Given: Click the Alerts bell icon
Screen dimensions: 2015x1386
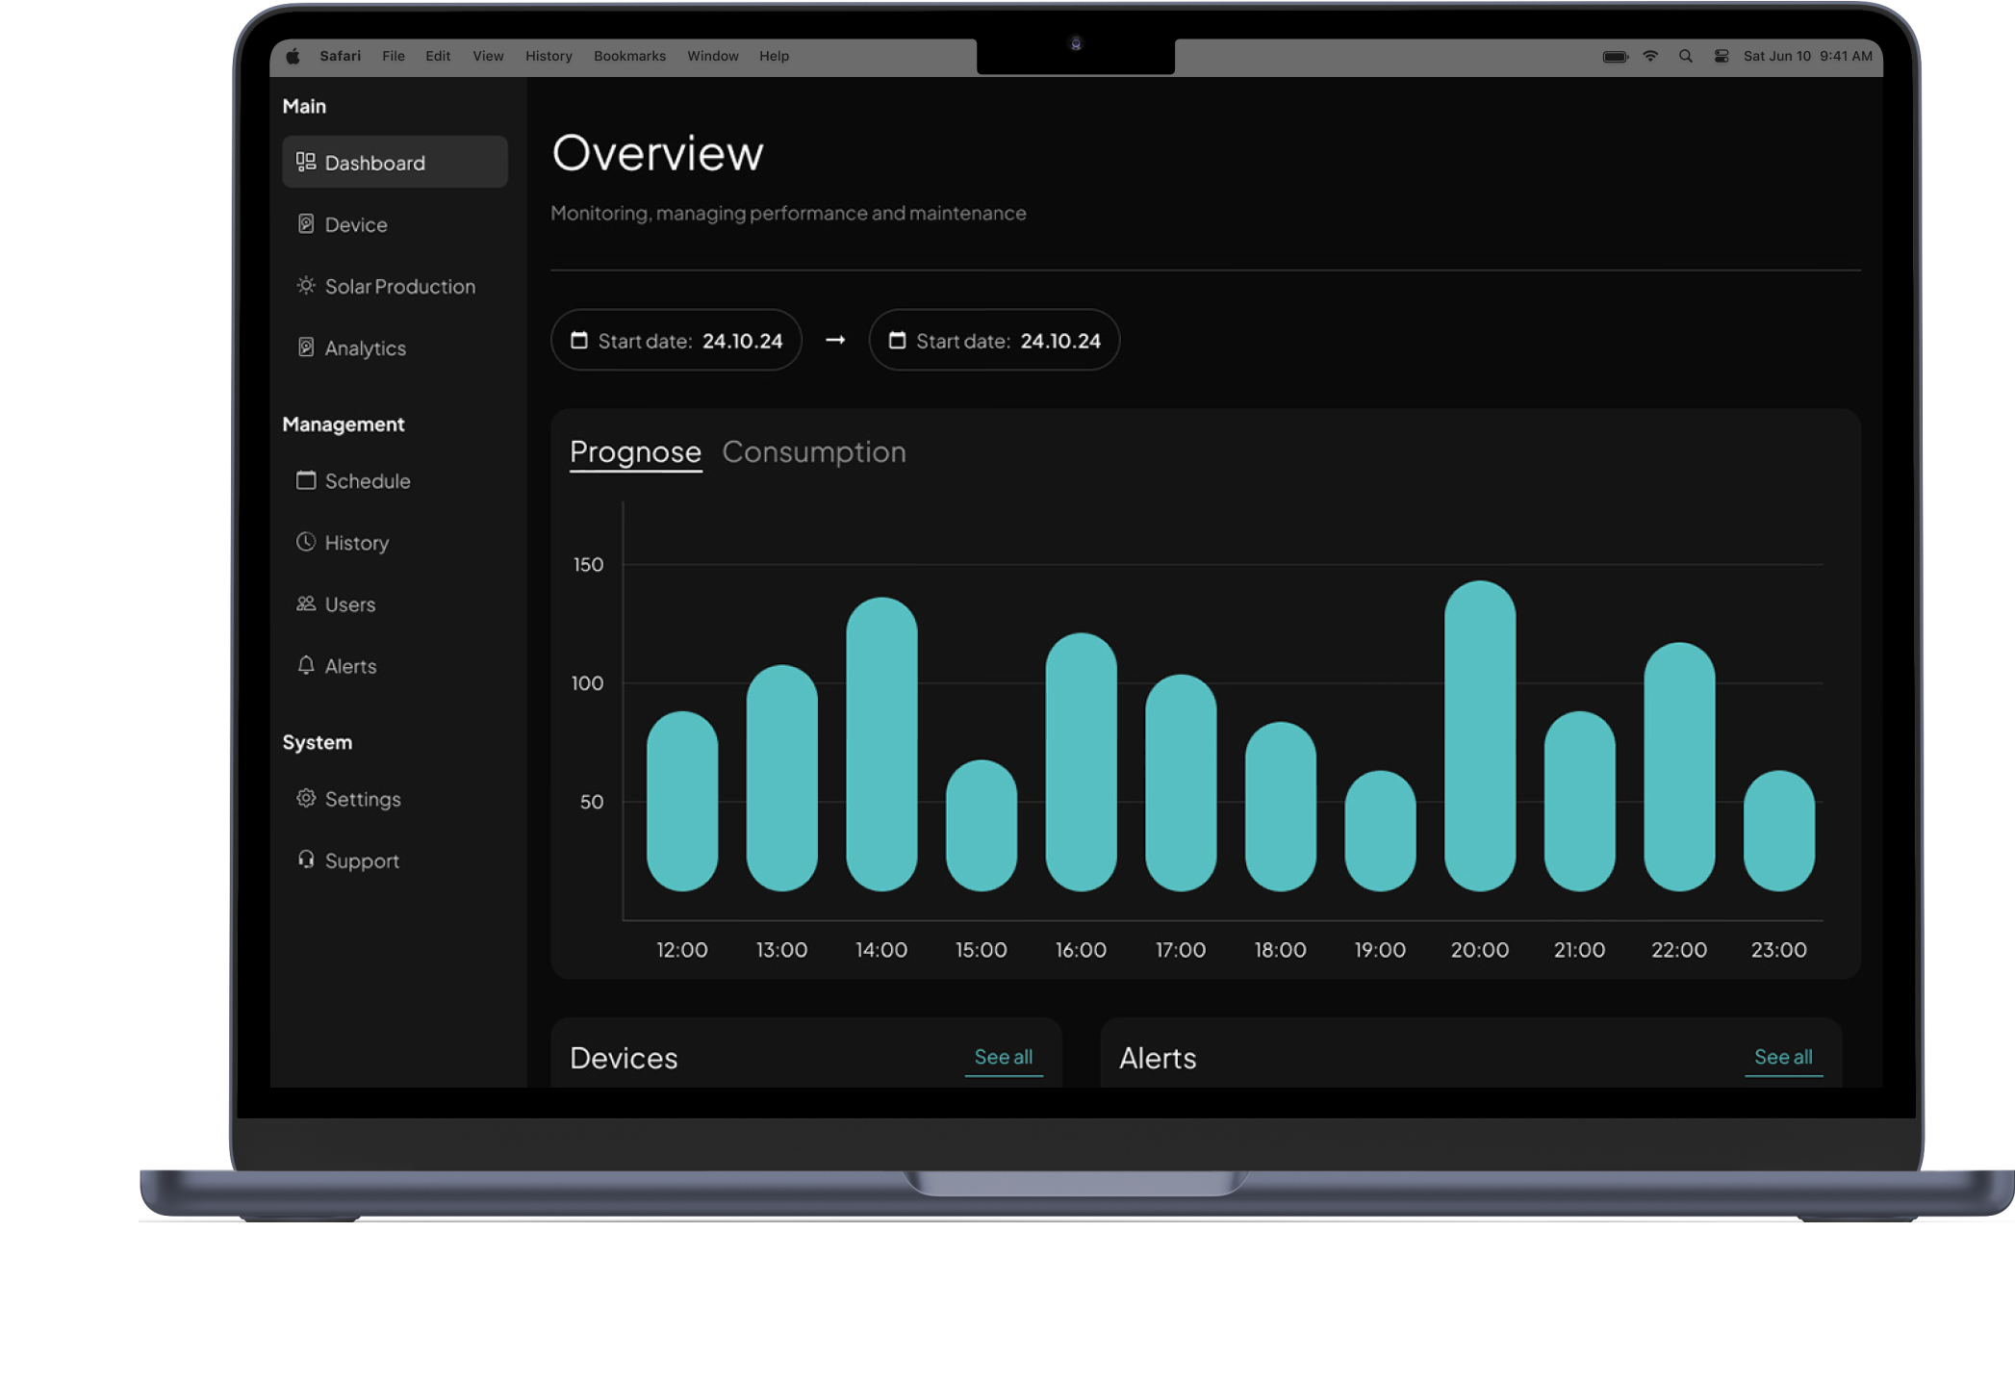Looking at the screenshot, I should 305,664.
